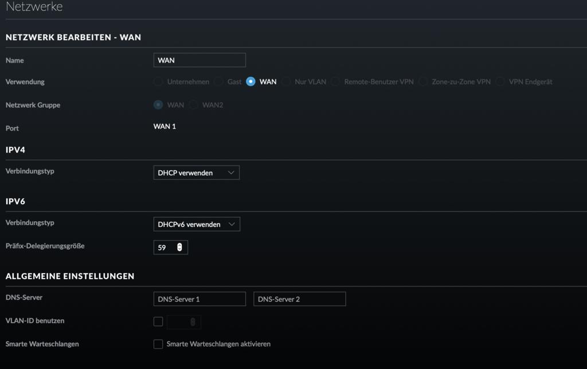587x369 pixels.
Task: Enable Smarte Warteschlangen aktivieren checkbox
Action: click(x=158, y=344)
